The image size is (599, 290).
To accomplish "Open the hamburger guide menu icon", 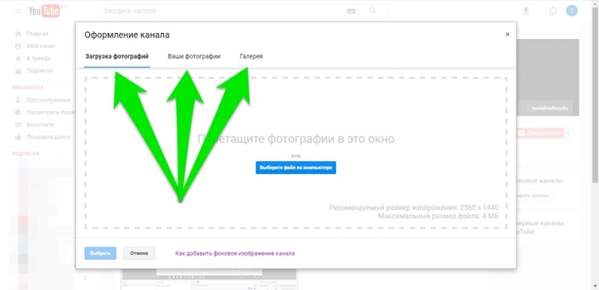I will tap(18, 11).
